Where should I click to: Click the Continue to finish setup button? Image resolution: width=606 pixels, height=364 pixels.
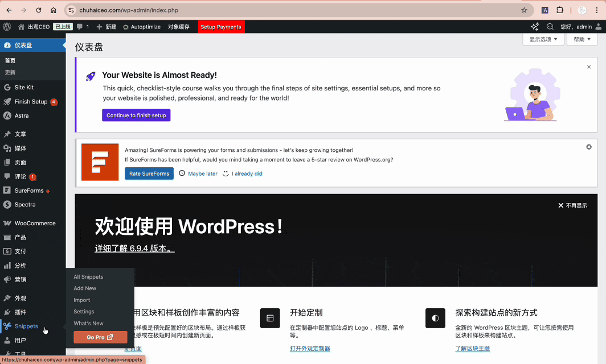click(136, 115)
